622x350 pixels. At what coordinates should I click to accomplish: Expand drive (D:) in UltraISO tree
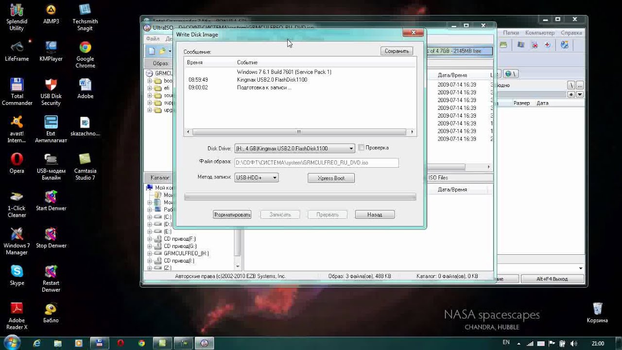coord(150,224)
